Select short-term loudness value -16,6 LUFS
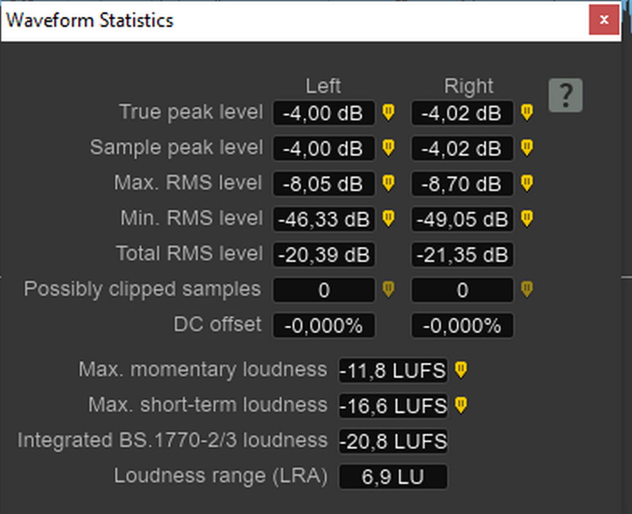 (393, 406)
